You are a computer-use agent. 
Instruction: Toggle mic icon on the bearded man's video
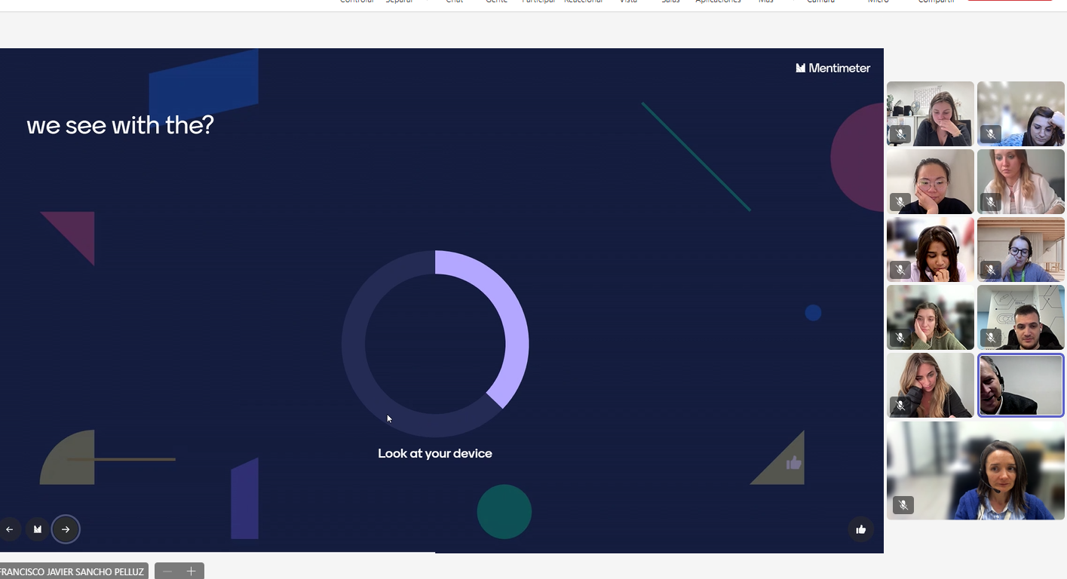tap(991, 338)
